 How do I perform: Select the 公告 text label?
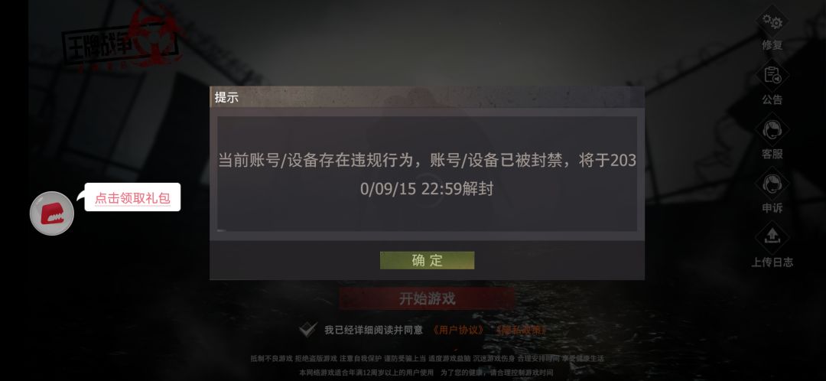pos(772,99)
